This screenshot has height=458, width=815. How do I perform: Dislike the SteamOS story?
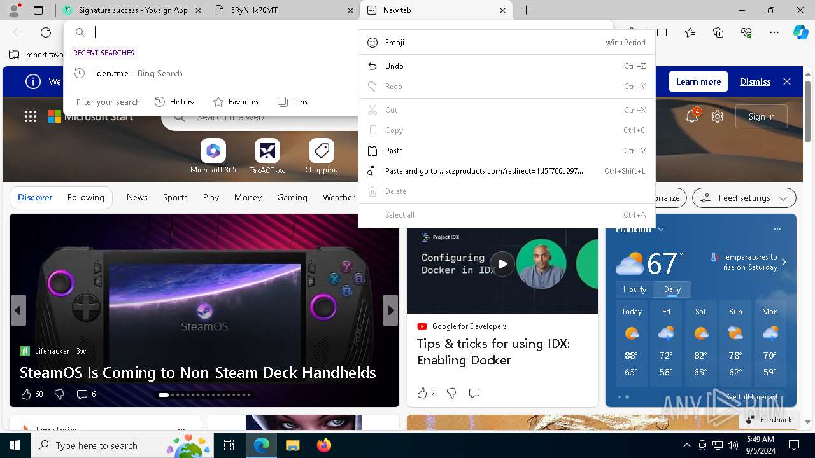(59, 394)
